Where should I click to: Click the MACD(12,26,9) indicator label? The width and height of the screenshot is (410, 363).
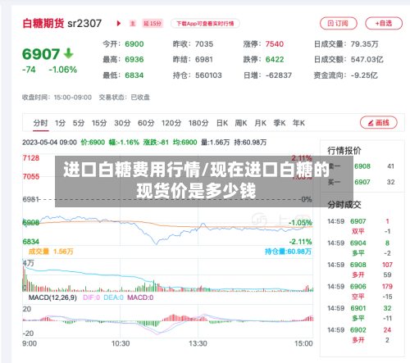pyautogui.click(x=52, y=297)
